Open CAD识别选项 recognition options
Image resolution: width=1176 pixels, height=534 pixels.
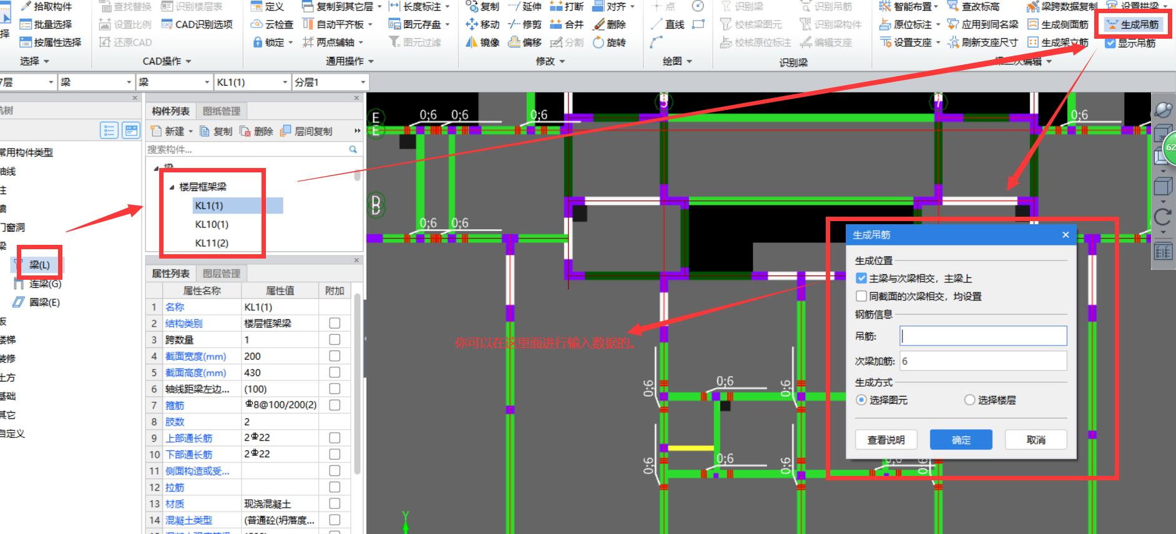[197, 24]
